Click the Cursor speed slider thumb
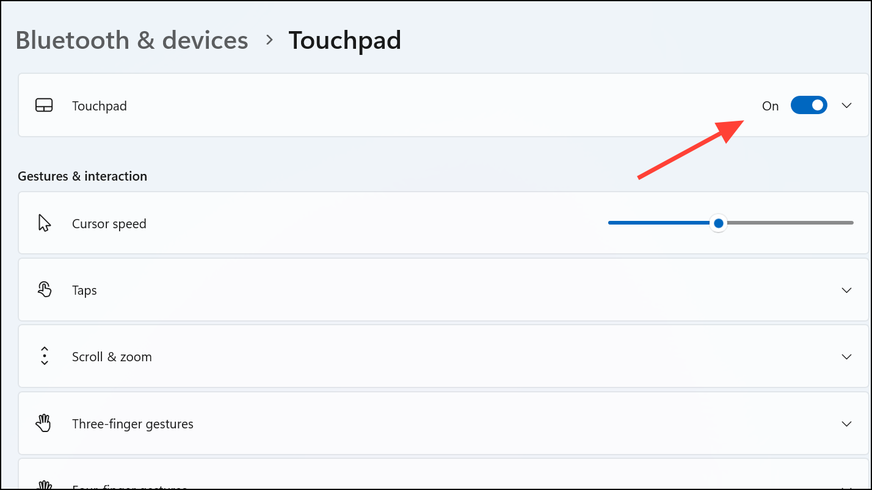Image resolution: width=872 pixels, height=490 pixels. click(x=719, y=223)
